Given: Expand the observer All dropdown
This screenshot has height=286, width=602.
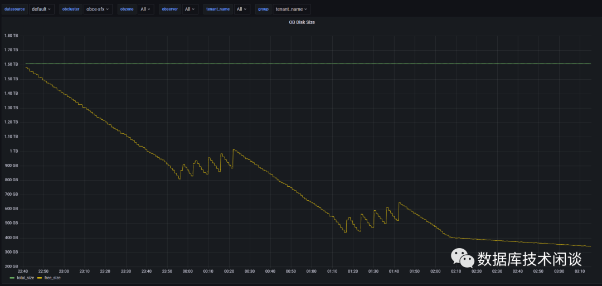Looking at the screenshot, I should [x=190, y=9].
